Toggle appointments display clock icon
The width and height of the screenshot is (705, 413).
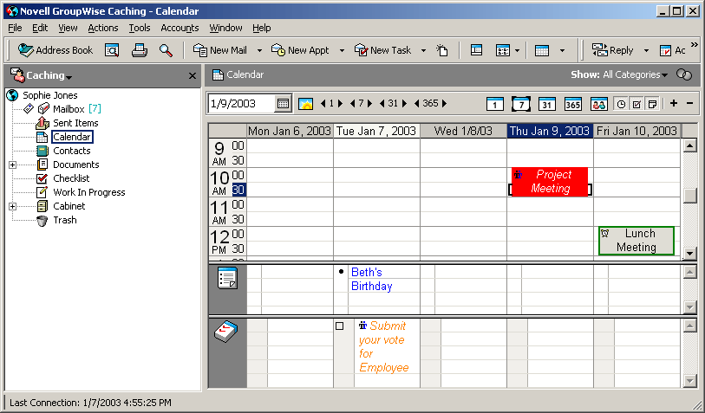click(x=622, y=104)
